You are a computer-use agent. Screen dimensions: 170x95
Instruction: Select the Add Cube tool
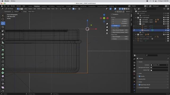3,46
